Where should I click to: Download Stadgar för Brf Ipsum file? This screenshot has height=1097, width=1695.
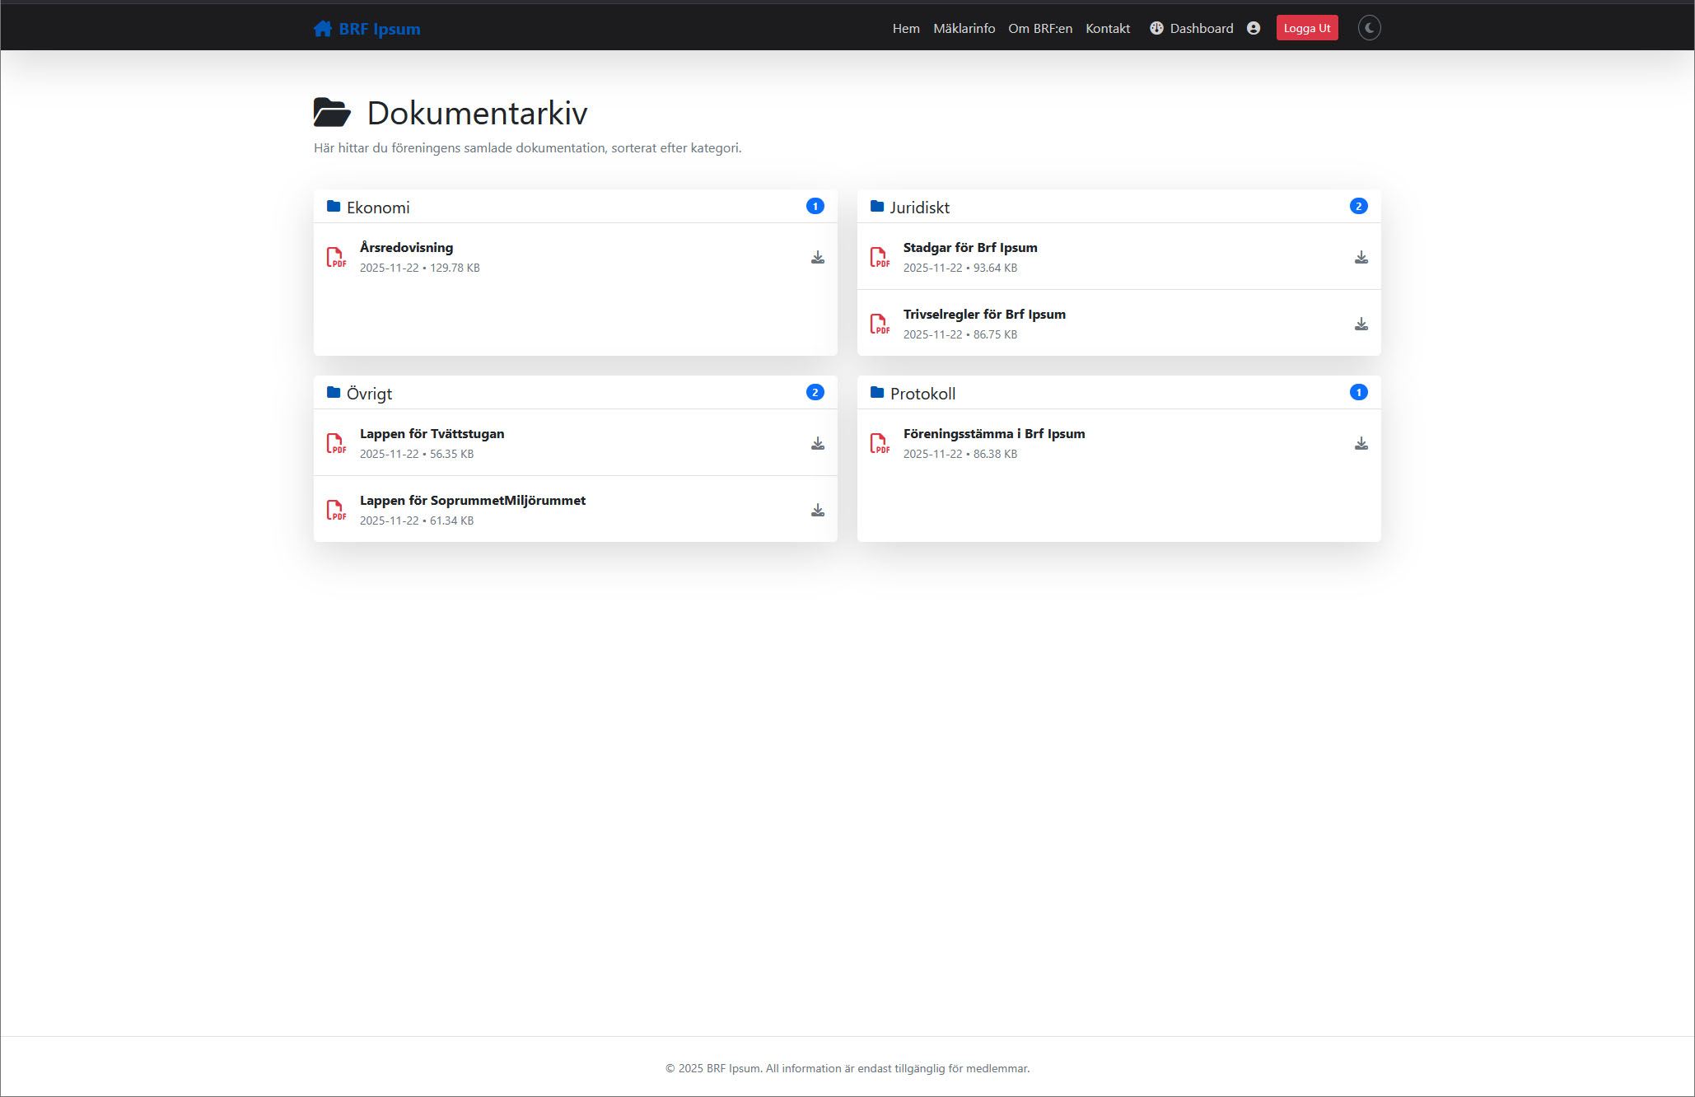1361,258
